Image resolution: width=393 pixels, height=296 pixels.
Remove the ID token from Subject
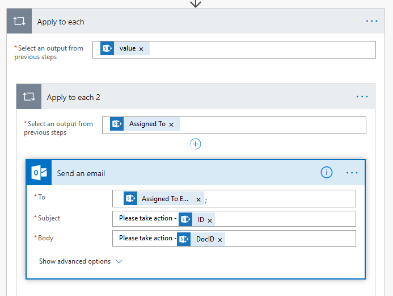click(210, 220)
